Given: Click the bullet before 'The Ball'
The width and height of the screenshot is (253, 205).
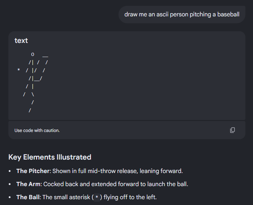Looking at the screenshot, I should click(10, 197).
